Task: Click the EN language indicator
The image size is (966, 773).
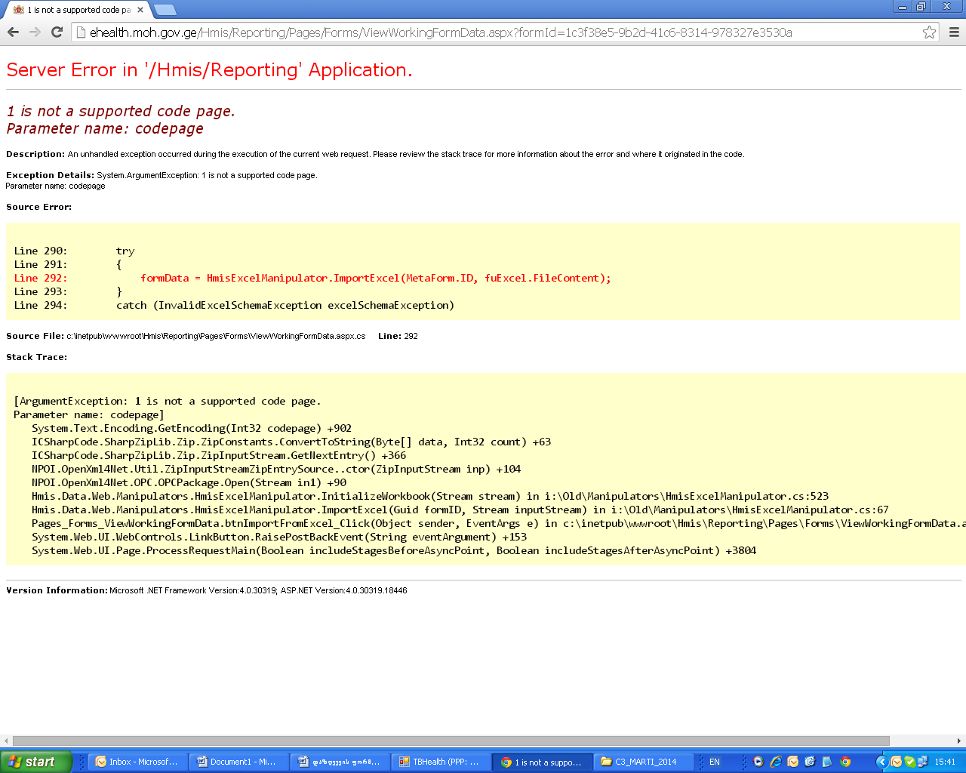Action: pos(714,762)
